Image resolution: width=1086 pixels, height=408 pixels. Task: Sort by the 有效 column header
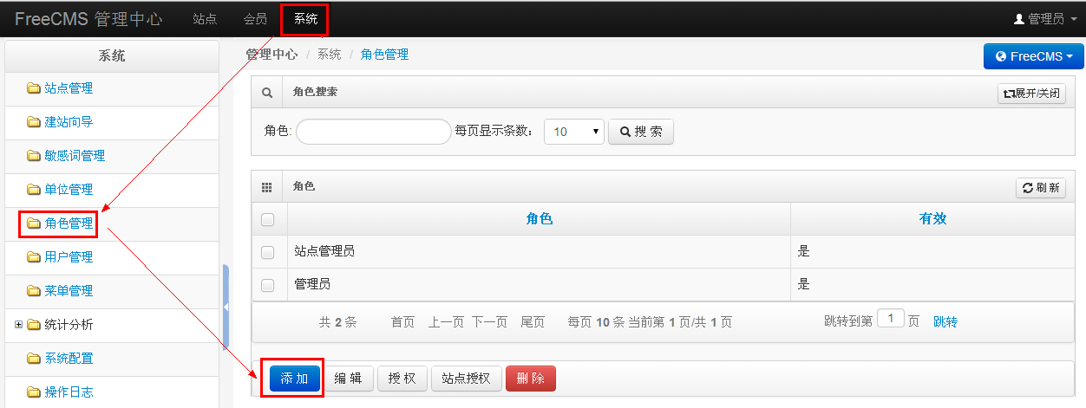[x=932, y=219]
